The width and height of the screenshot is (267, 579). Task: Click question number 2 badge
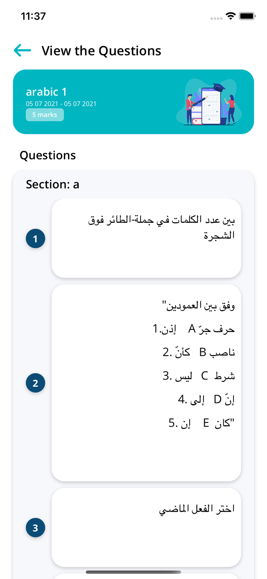pyautogui.click(x=35, y=383)
